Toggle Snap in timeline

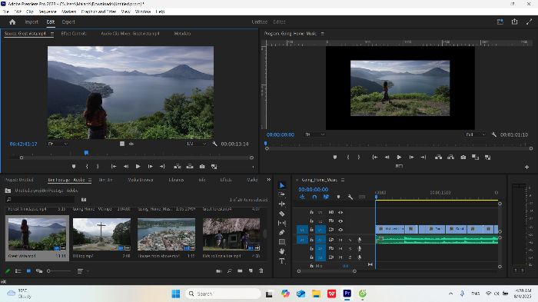click(x=314, y=197)
